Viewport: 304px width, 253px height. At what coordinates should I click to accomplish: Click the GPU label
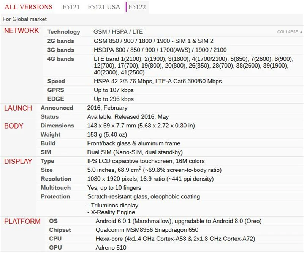coord(55,248)
